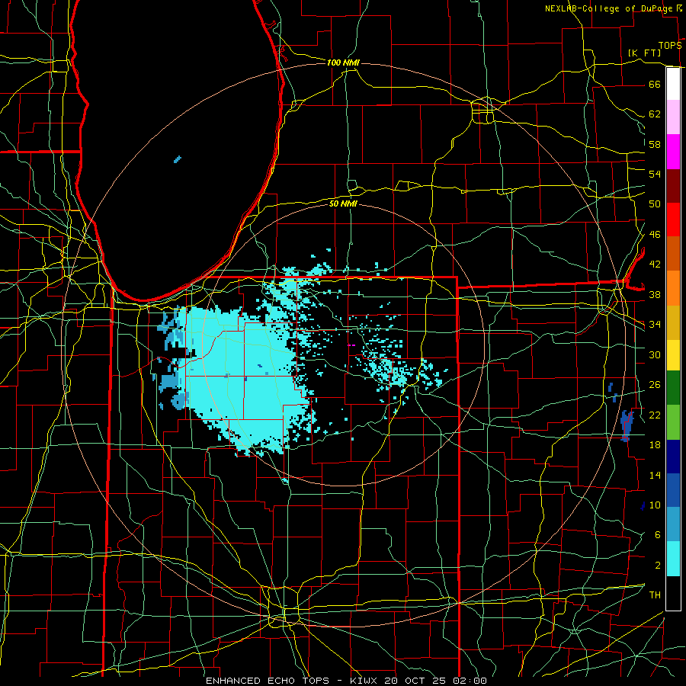Click the '58' legend value
Image resolution: width=686 pixels, height=686 pixels.
click(x=655, y=144)
